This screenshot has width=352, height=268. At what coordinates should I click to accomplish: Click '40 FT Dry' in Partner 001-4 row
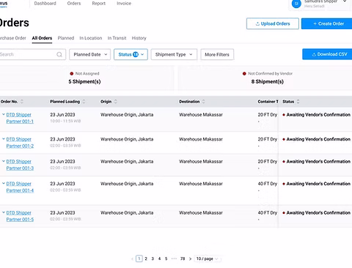pyautogui.click(x=268, y=184)
